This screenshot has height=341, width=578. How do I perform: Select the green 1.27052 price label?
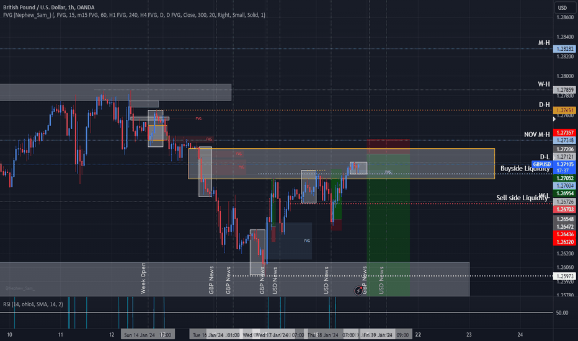565,179
